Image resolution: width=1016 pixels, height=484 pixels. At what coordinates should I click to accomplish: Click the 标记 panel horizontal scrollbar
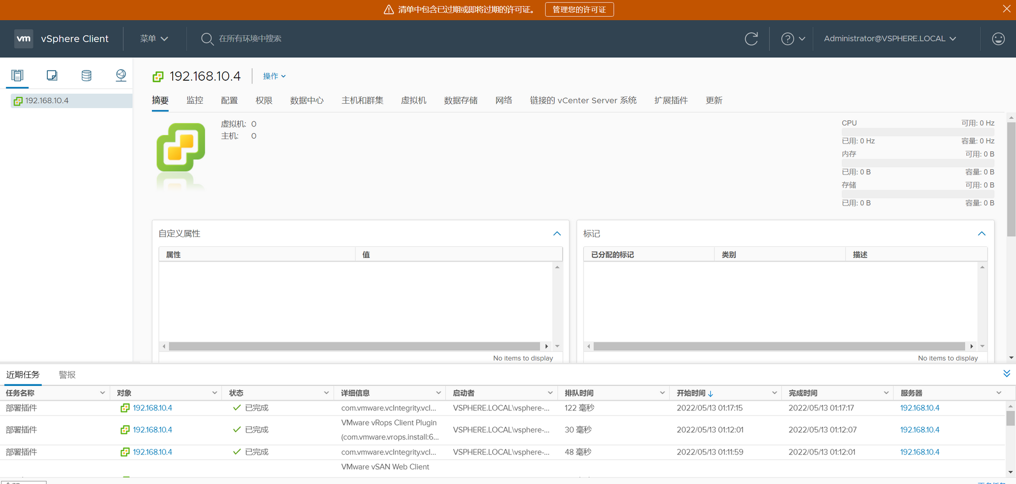[x=779, y=346]
